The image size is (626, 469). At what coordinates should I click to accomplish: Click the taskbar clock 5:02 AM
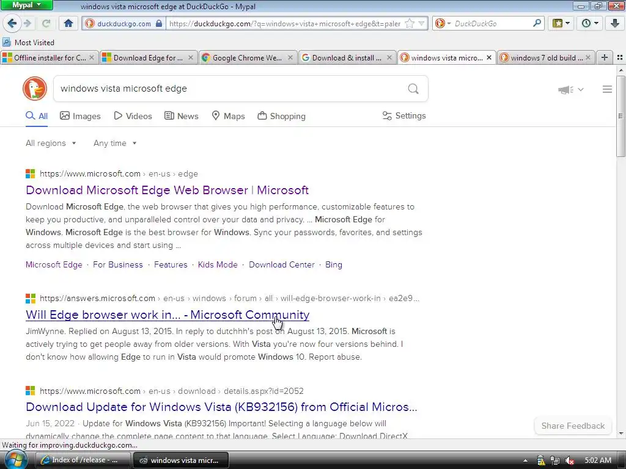(x=598, y=460)
